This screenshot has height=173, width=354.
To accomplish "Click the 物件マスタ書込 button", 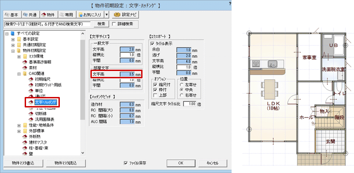I will point(23,163).
